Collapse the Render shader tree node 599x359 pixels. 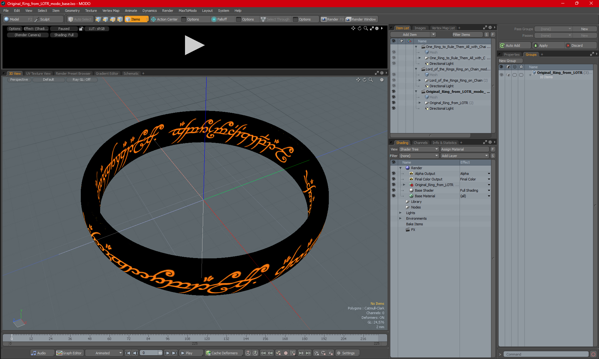tap(400, 168)
